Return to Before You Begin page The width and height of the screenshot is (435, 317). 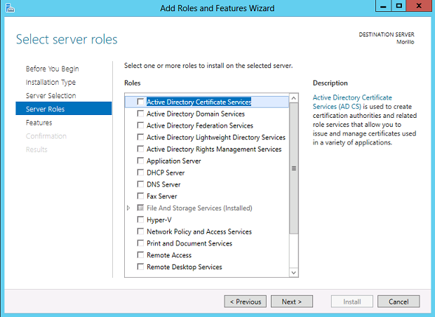pos(52,69)
